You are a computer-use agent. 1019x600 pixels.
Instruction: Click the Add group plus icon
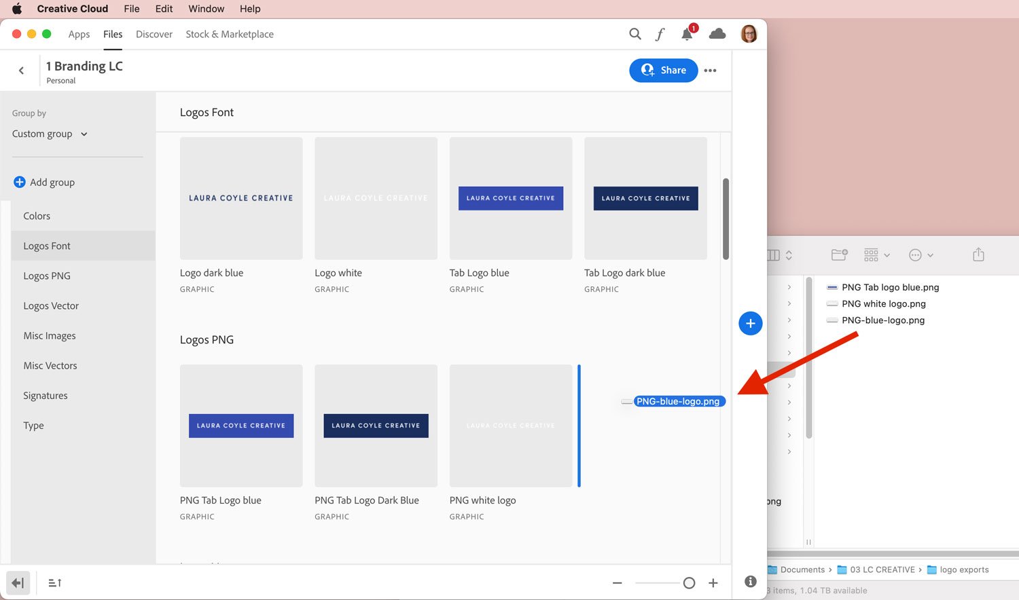pos(20,182)
